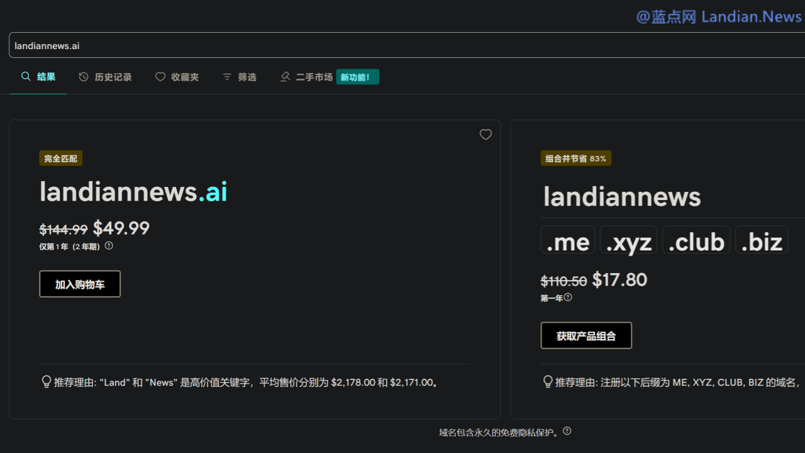
Task: Click the aftermarket gavel icon
Action: pyautogui.click(x=286, y=77)
